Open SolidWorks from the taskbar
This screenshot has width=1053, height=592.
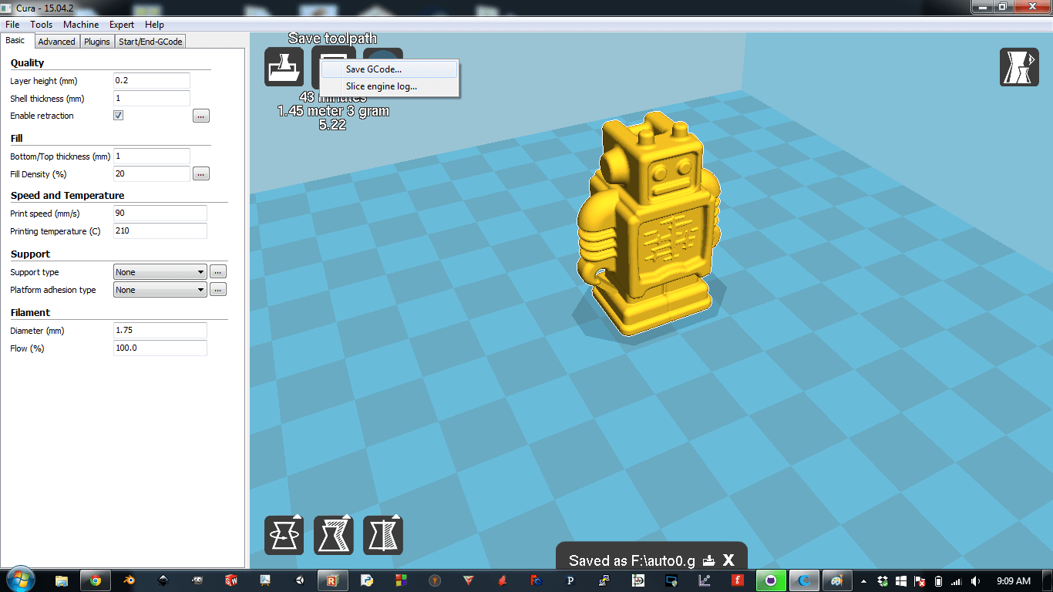click(231, 580)
